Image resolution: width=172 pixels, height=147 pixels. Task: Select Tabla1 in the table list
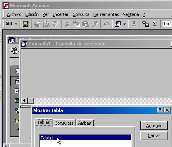(85, 138)
